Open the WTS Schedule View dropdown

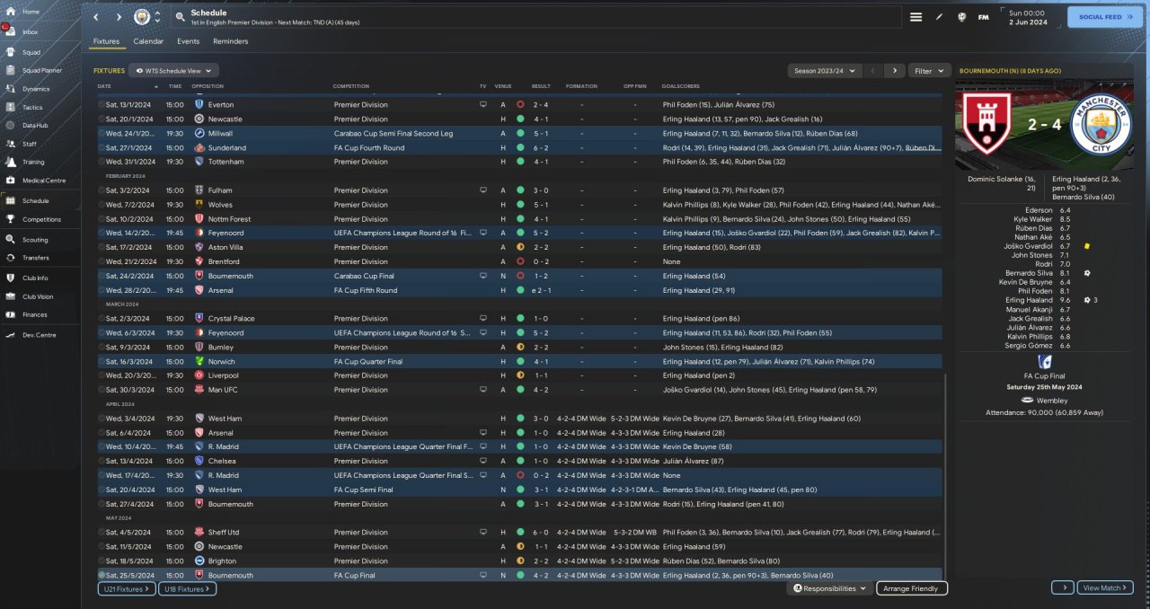click(173, 70)
